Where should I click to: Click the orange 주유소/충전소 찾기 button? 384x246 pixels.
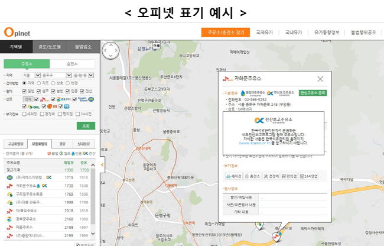point(226,33)
